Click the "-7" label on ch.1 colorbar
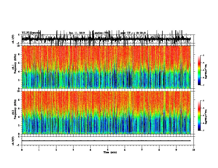This screenshot has width=218, height=168. [203, 85]
